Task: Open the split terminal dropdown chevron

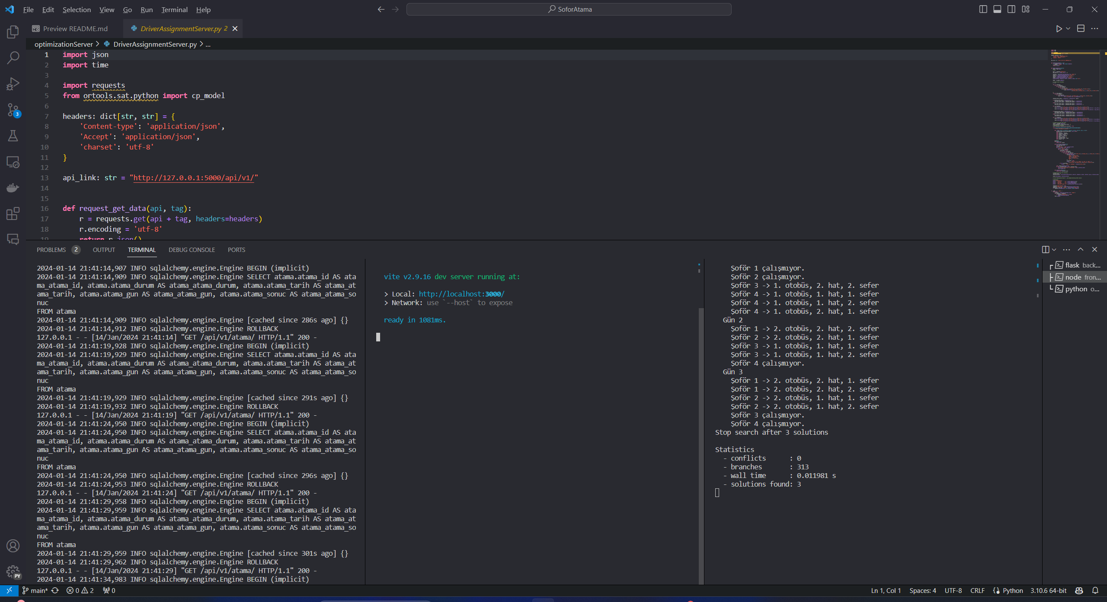Action: coord(1054,250)
